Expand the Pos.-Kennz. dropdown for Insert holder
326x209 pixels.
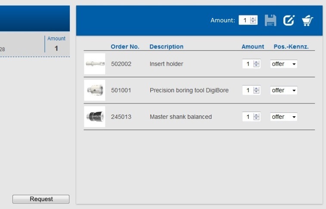pyautogui.click(x=284, y=64)
